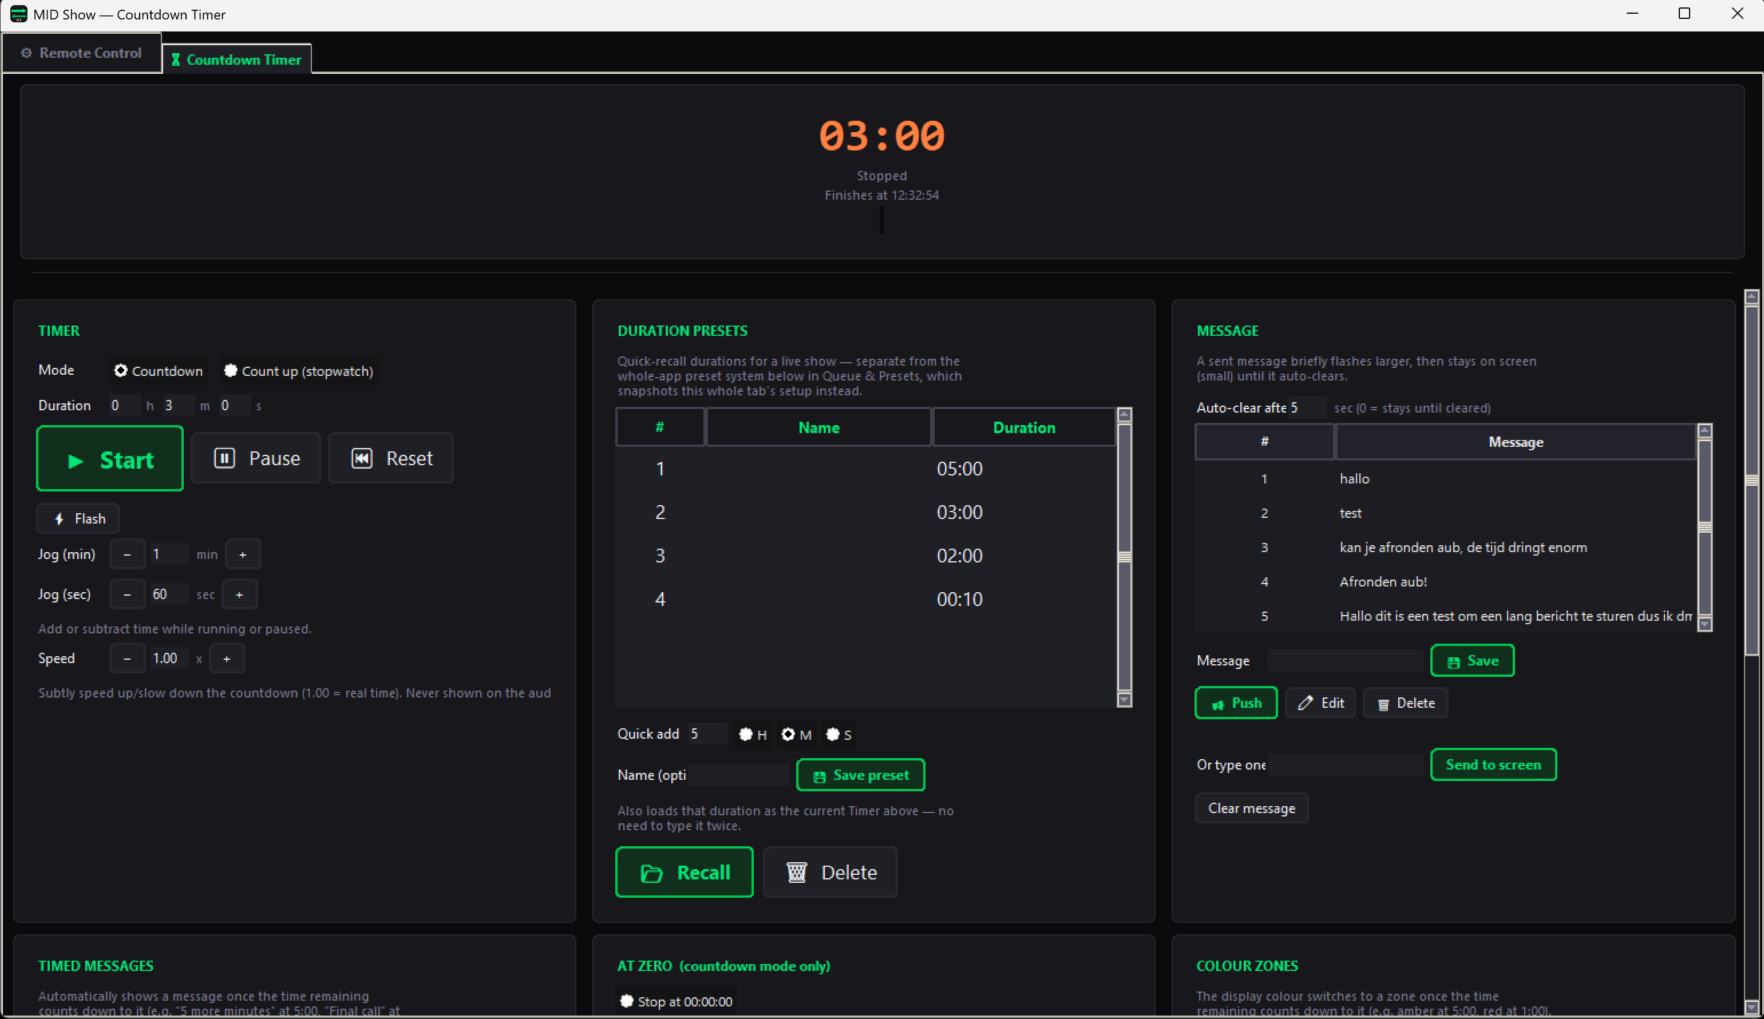Focus the Duration minutes field
Image resolution: width=1764 pixels, height=1019 pixels.
[x=178, y=405]
